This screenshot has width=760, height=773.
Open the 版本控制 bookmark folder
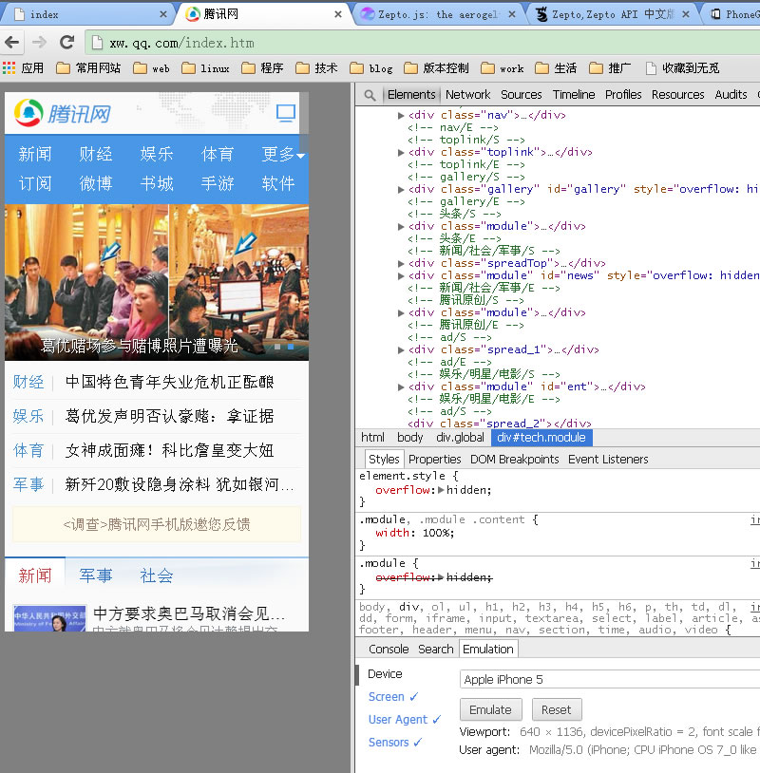tap(436, 68)
